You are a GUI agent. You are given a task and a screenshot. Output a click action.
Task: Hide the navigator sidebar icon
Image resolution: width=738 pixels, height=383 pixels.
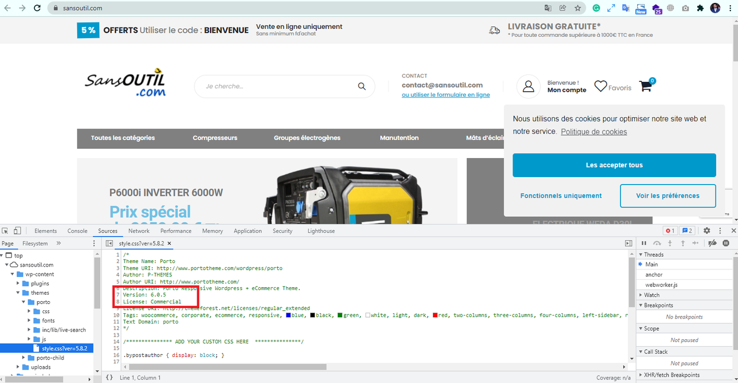(109, 243)
